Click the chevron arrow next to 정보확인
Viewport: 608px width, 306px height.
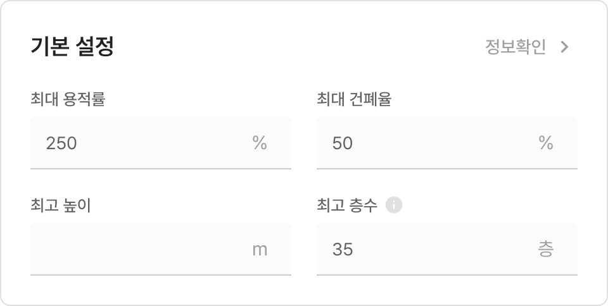coord(565,47)
